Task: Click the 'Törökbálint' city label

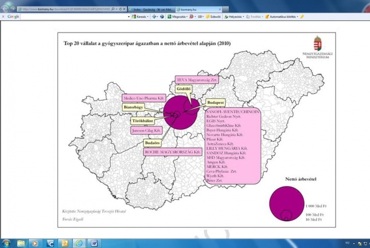Action: pos(143,121)
